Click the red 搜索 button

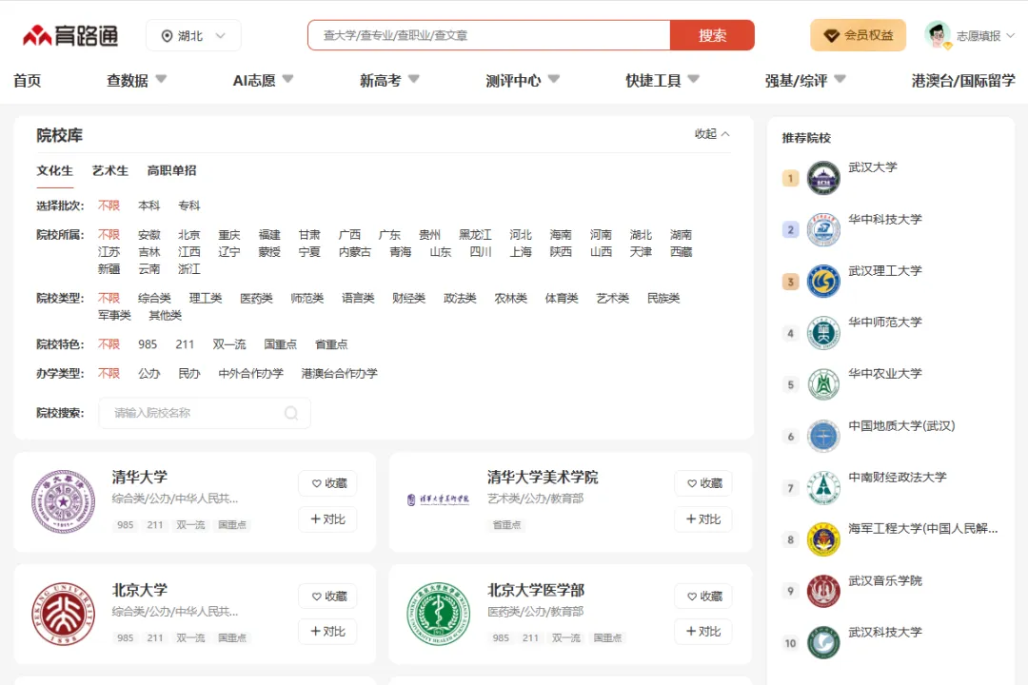point(712,35)
